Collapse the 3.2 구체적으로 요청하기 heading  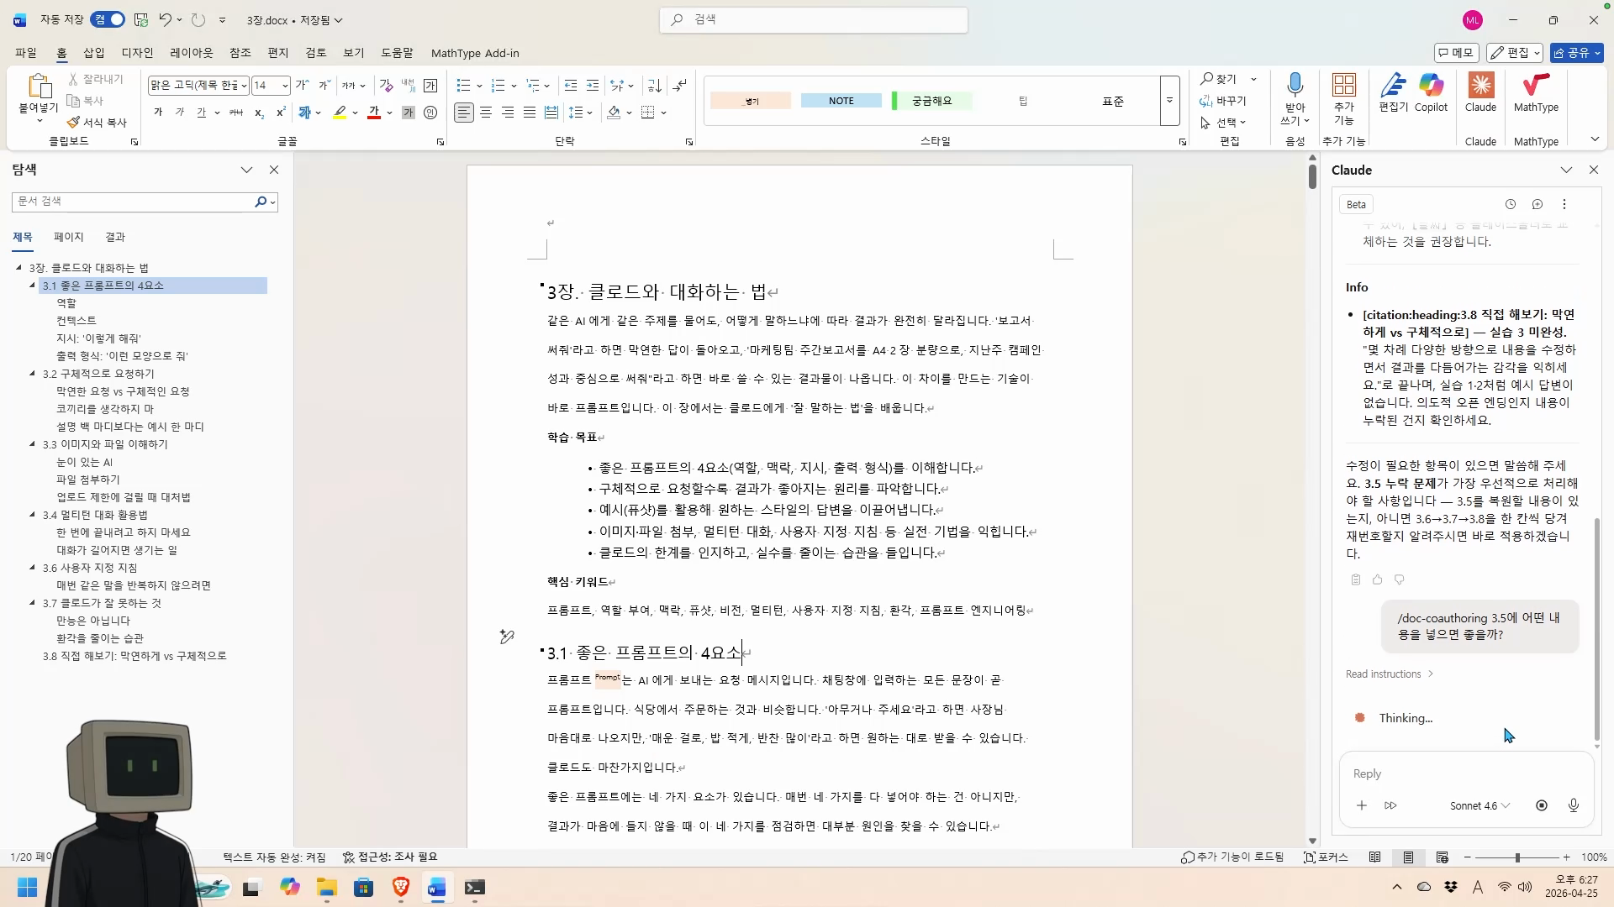pos(33,374)
